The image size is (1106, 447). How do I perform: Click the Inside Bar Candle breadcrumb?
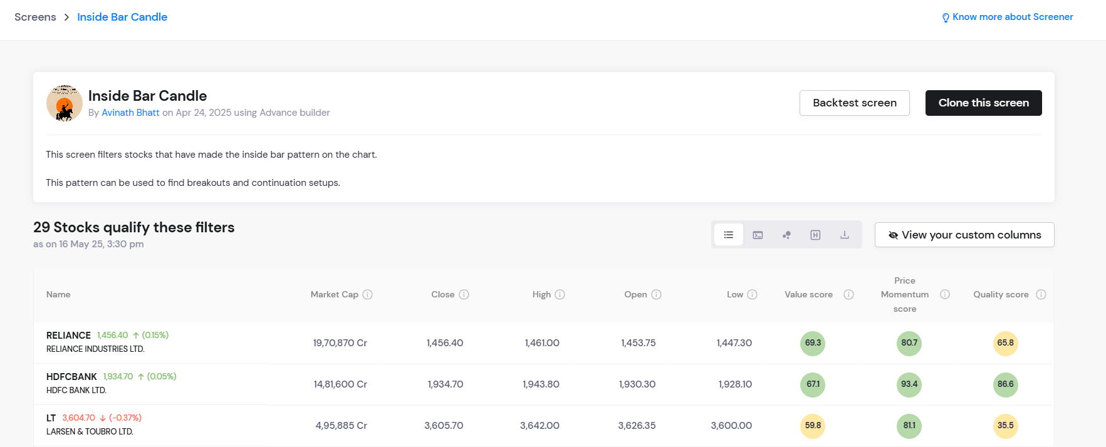(x=122, y=17)
